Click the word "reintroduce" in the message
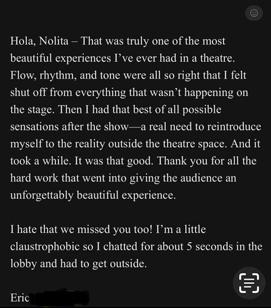Image resolution: width=271 pixels, height=308 pixels. tap(234, 126)
